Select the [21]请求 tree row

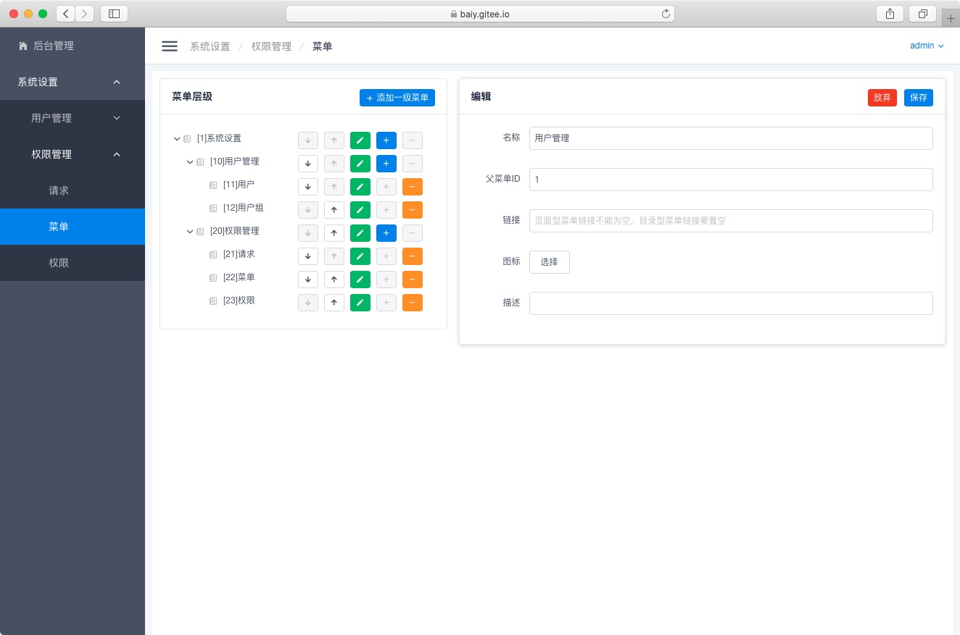click(x=239, y=255)
